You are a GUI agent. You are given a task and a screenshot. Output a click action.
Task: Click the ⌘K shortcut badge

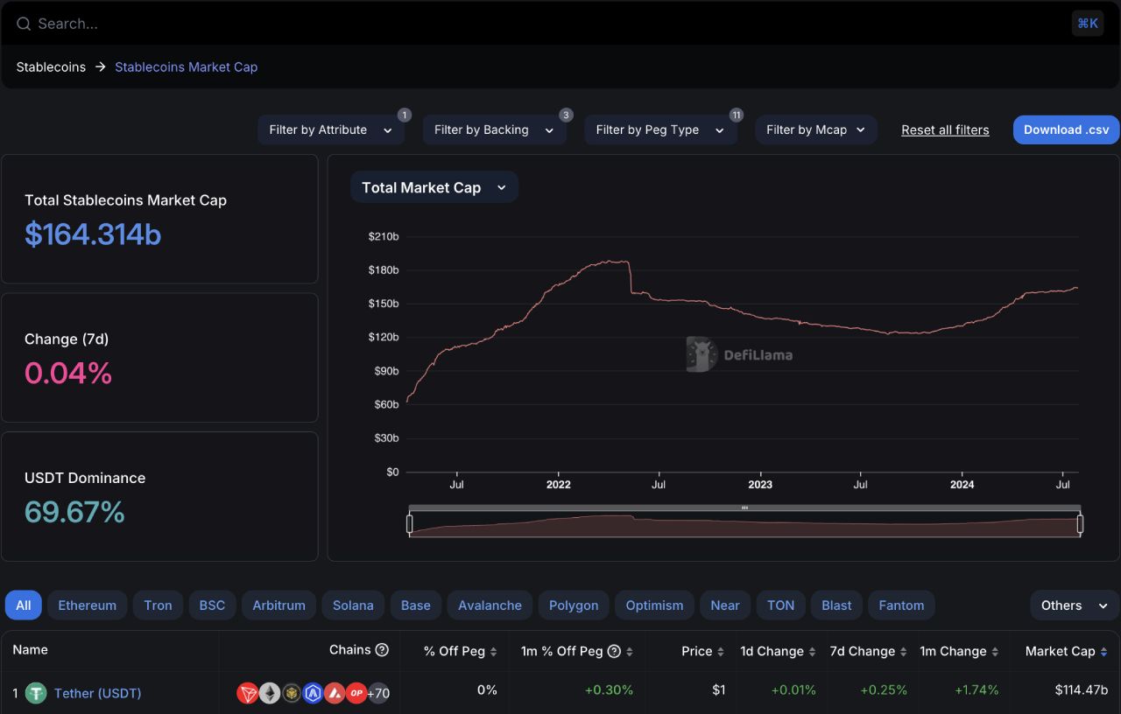click(x=1088, y=24)
